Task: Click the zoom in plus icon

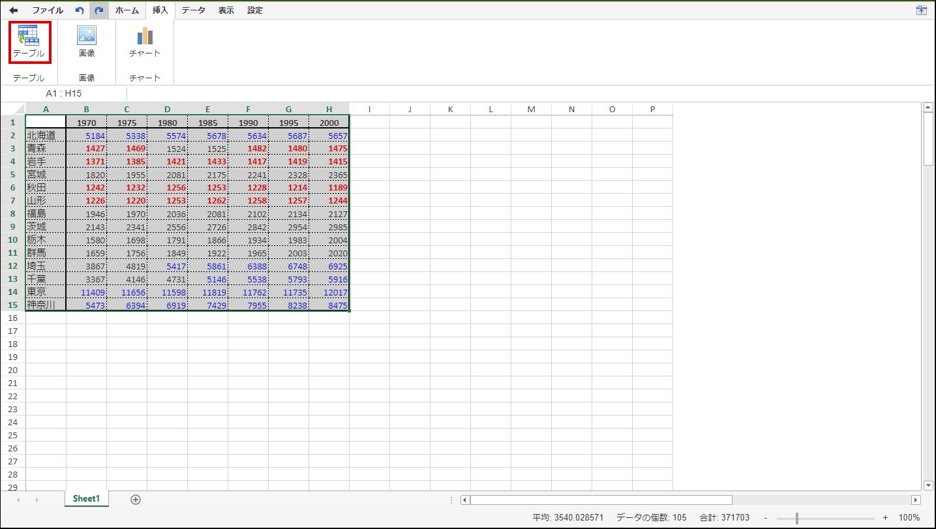Action: point(885,518)
